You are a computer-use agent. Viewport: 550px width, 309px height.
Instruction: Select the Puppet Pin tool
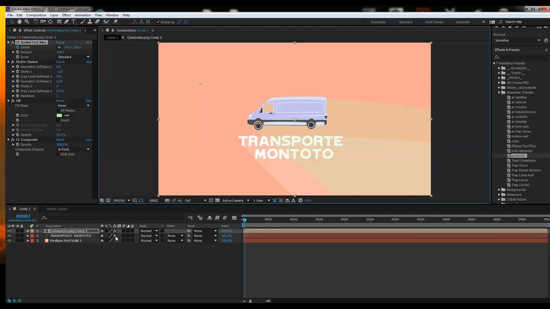[x=115, y=22]
